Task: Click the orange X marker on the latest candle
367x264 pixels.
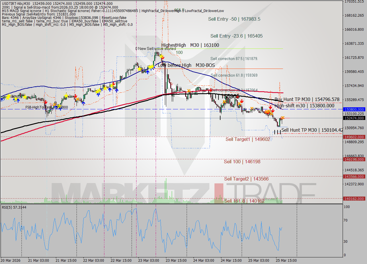Action: click(283, 118)
